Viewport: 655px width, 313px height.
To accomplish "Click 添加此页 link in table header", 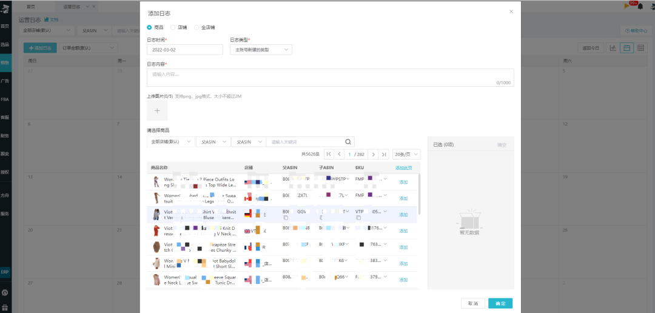I will point(403,167).
